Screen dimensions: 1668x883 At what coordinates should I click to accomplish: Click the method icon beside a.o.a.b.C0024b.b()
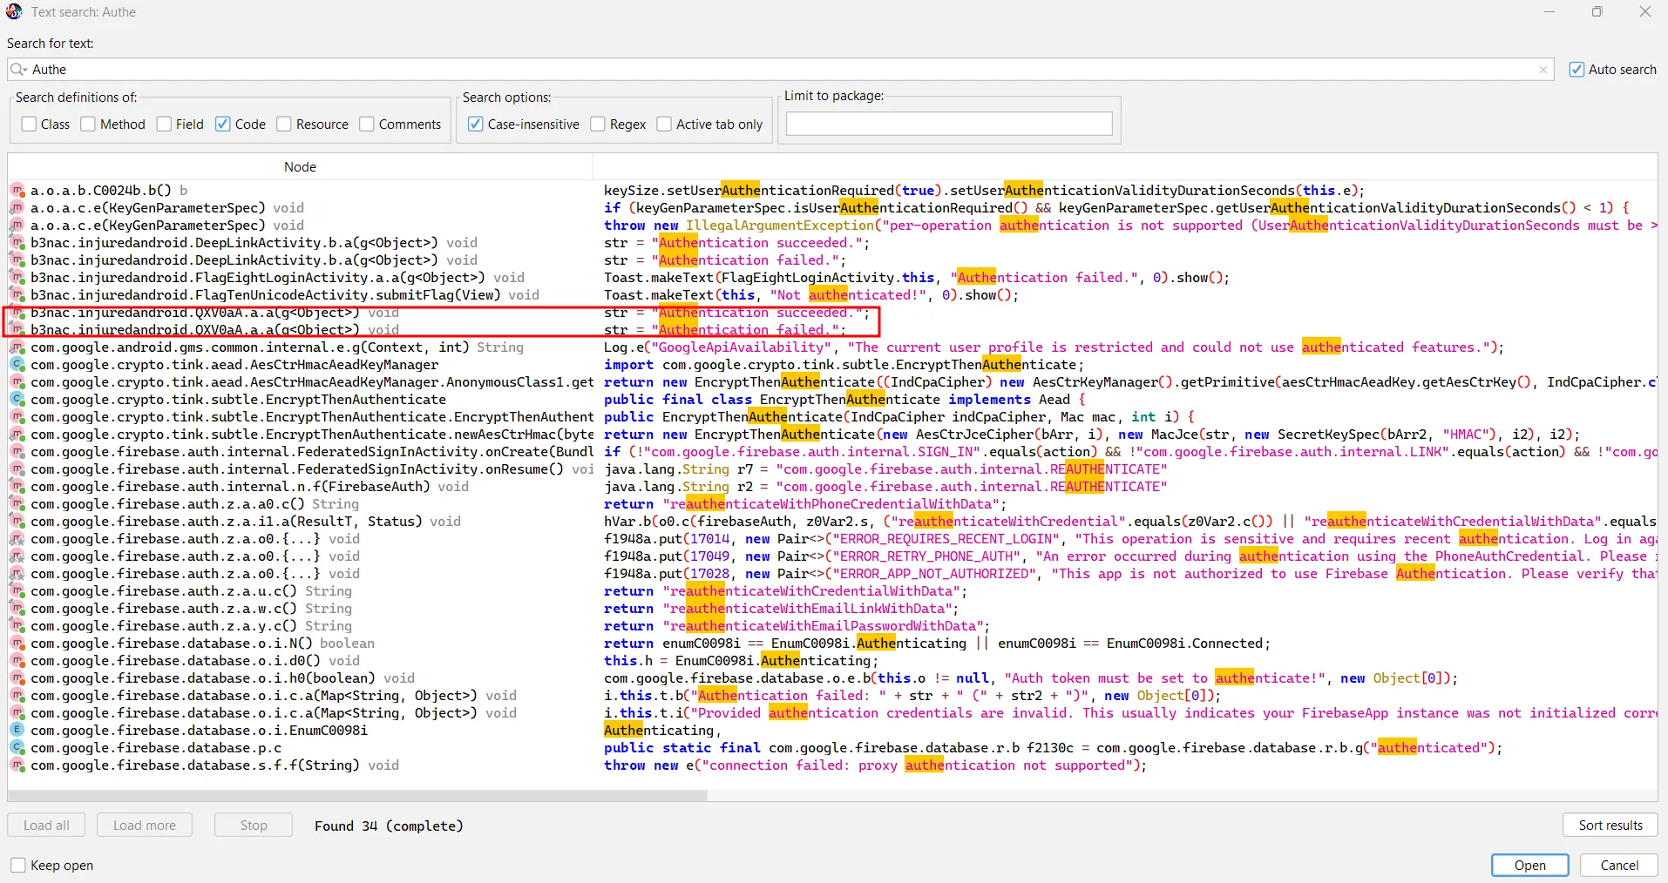coord(17,191)
